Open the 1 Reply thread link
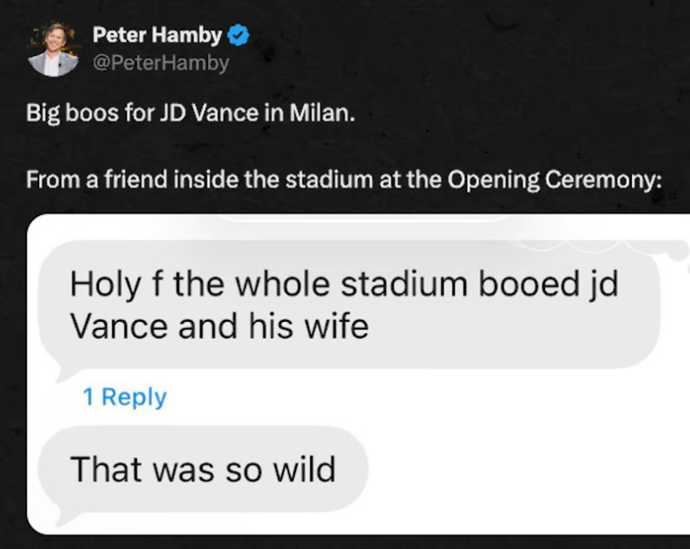 (x=124, y=396)
